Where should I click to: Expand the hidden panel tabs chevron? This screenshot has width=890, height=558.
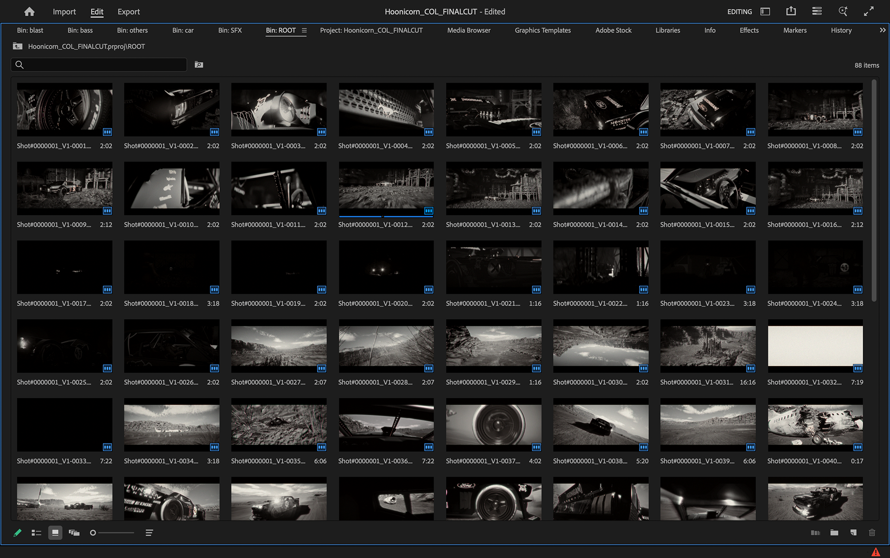click(x=883, y=30)
